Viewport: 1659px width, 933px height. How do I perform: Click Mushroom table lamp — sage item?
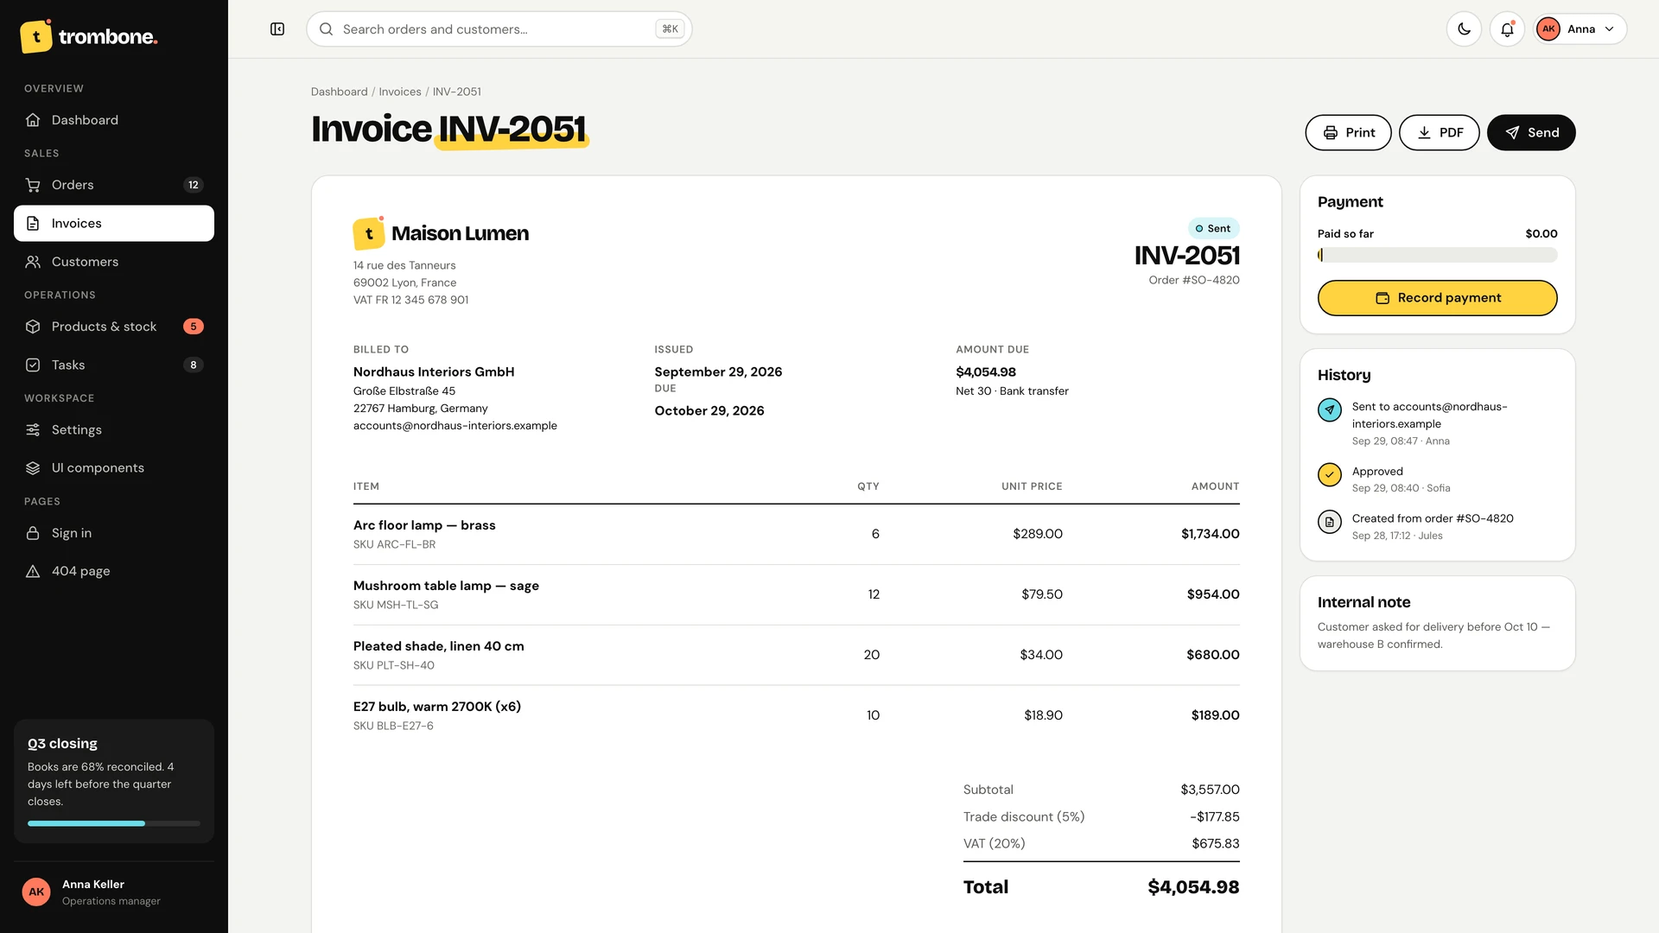tap(446, 586)
